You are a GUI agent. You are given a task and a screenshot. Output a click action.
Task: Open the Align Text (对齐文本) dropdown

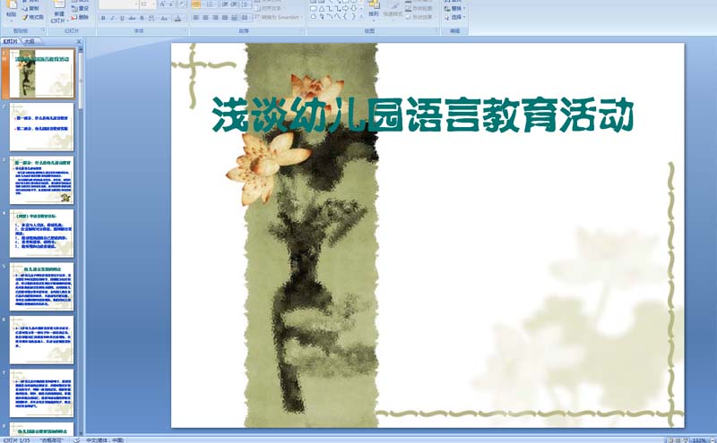click(271, 8)
